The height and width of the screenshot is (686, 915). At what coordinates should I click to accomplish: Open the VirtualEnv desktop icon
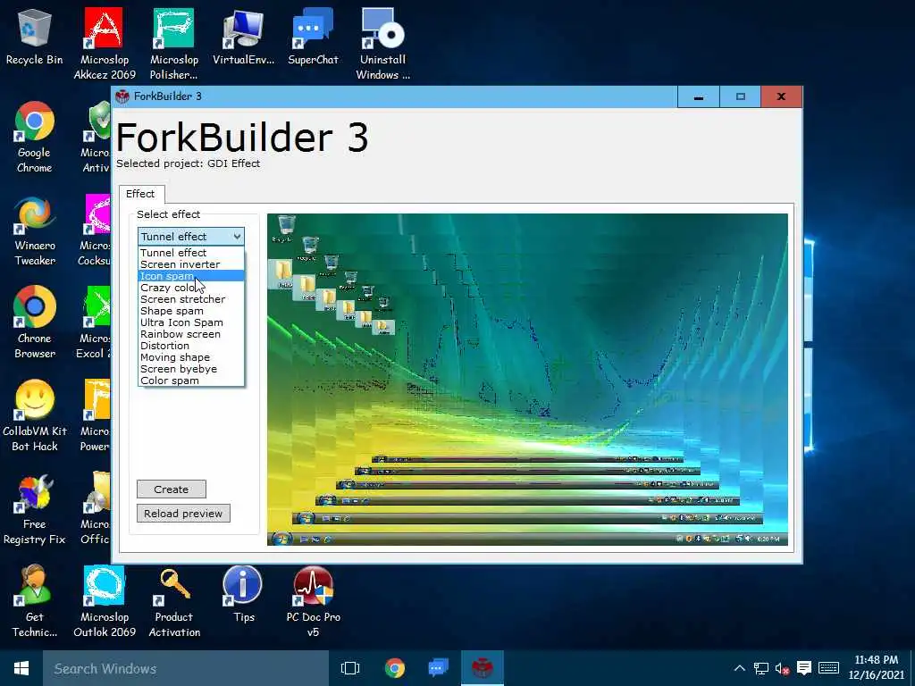pos(243,38)
